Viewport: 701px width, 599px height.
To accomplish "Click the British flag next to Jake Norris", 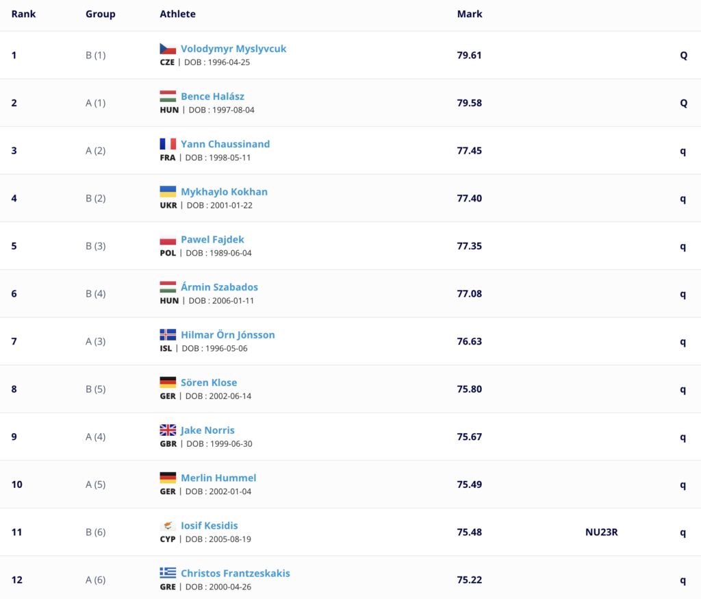I will (x=168, y=430).
